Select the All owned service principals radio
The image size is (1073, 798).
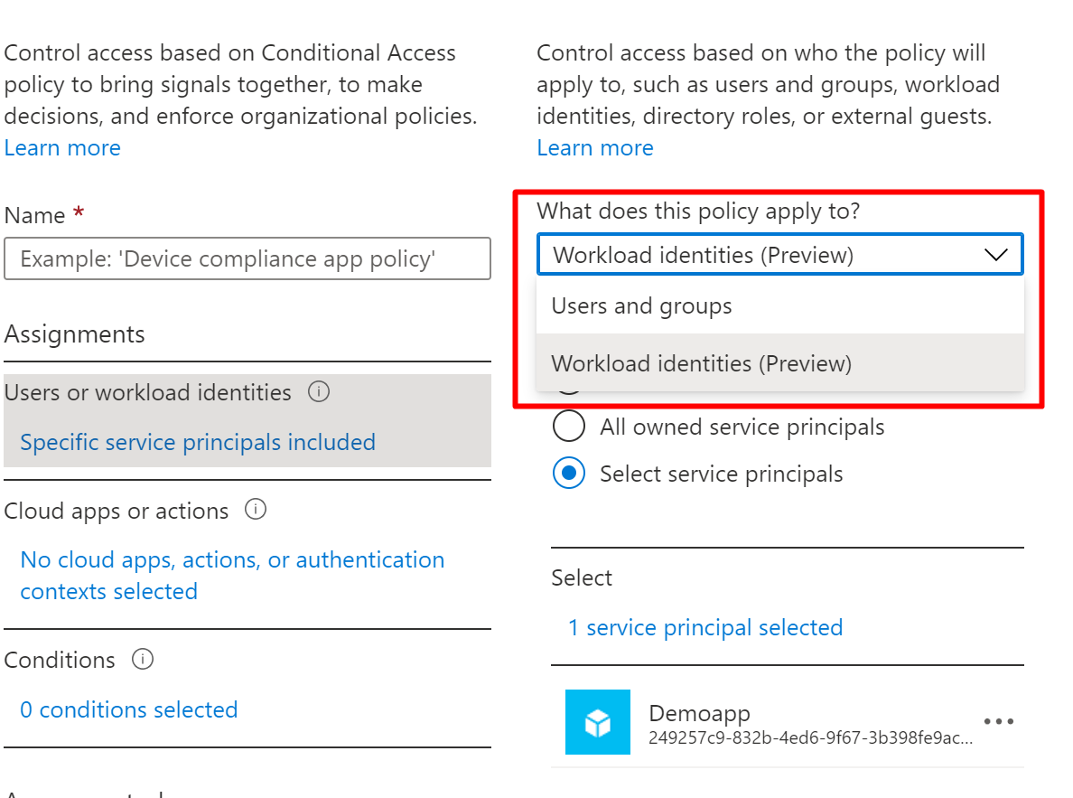coord(569,427)
